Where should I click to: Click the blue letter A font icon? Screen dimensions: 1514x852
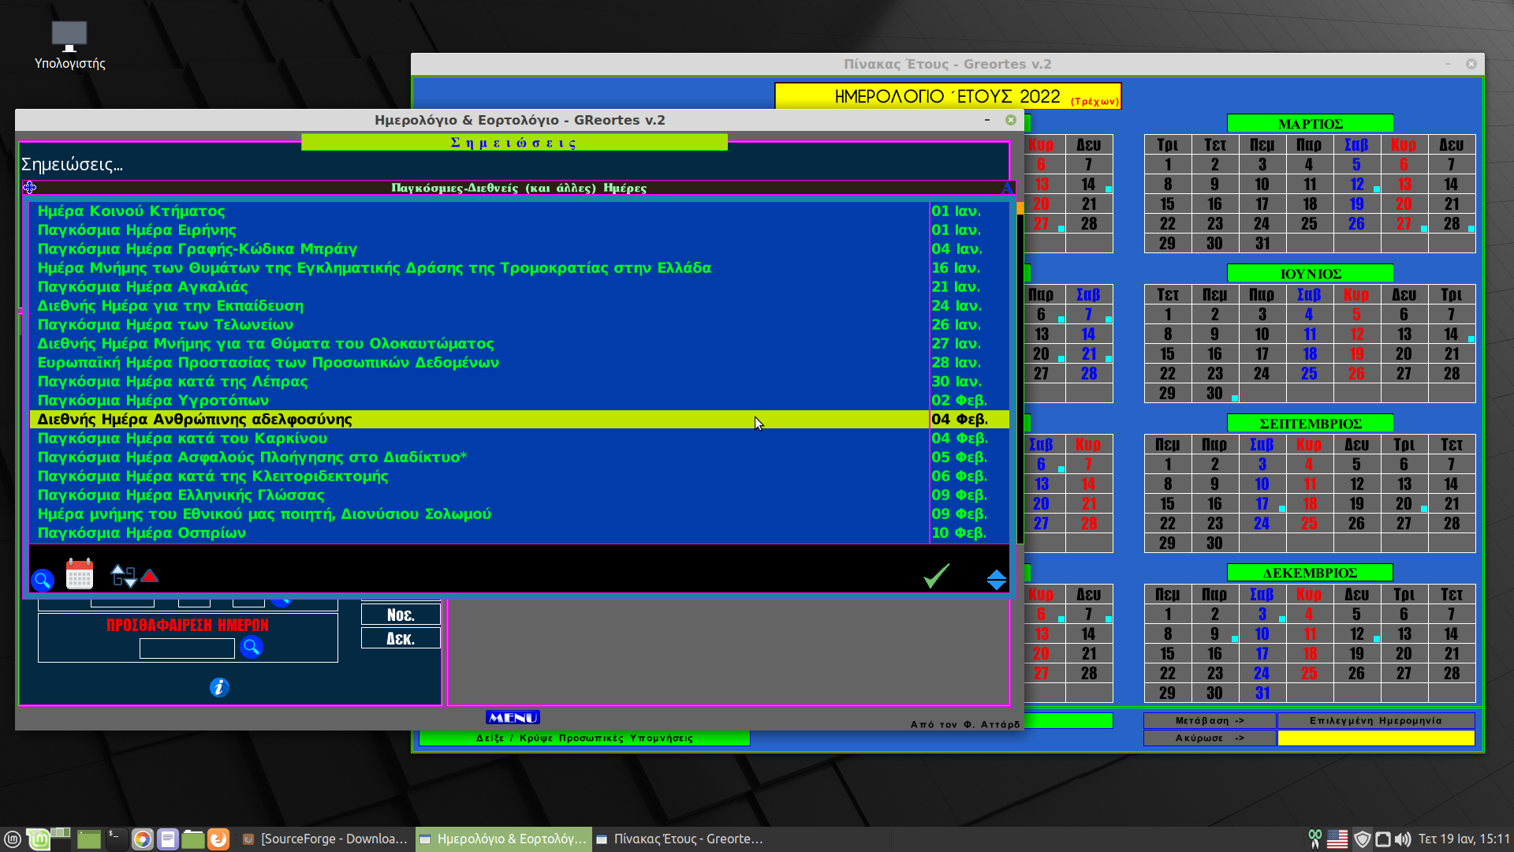[x=1006, y=188]
